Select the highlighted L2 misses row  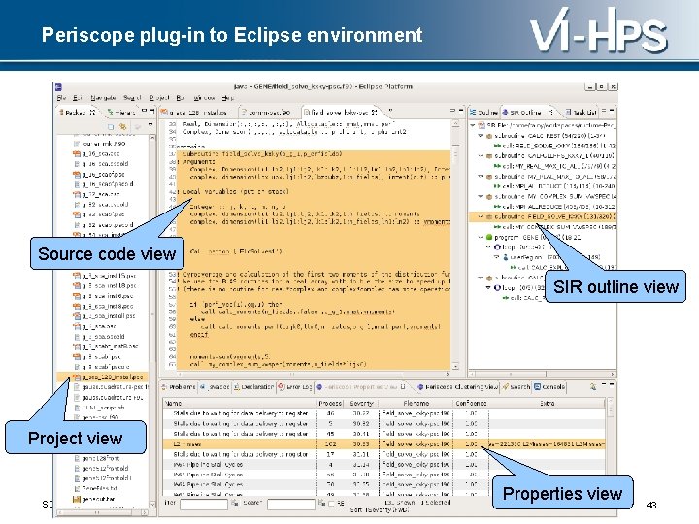click(x=383, y=443)
